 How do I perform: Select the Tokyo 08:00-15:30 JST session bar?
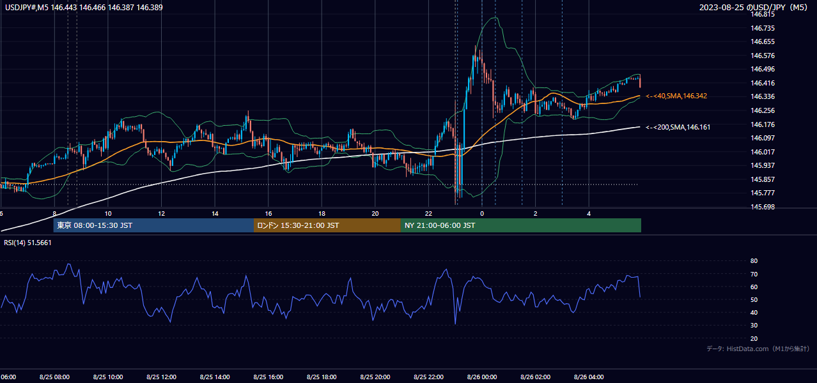coord(153,225)
